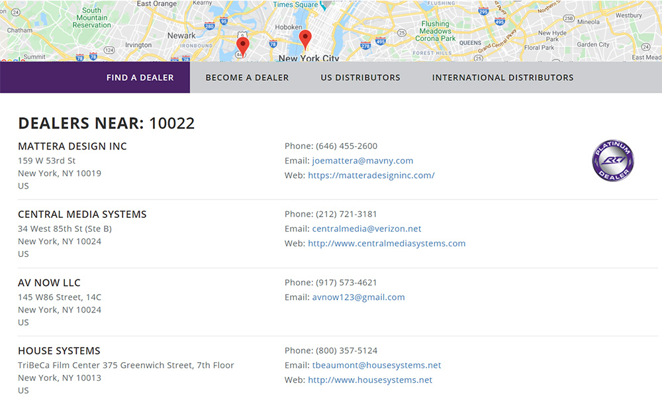Image resolution: width=662 pixels, height=398 pixels.
Task: Select the Central Media Systems dealer name
Action: [82, 215]
